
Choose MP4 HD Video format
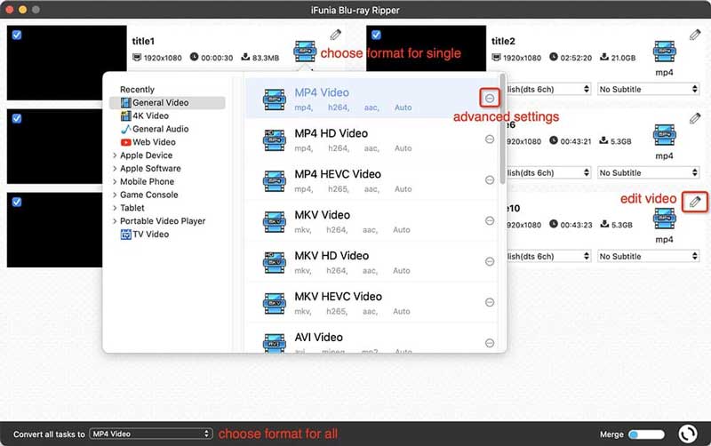(331, 133)
